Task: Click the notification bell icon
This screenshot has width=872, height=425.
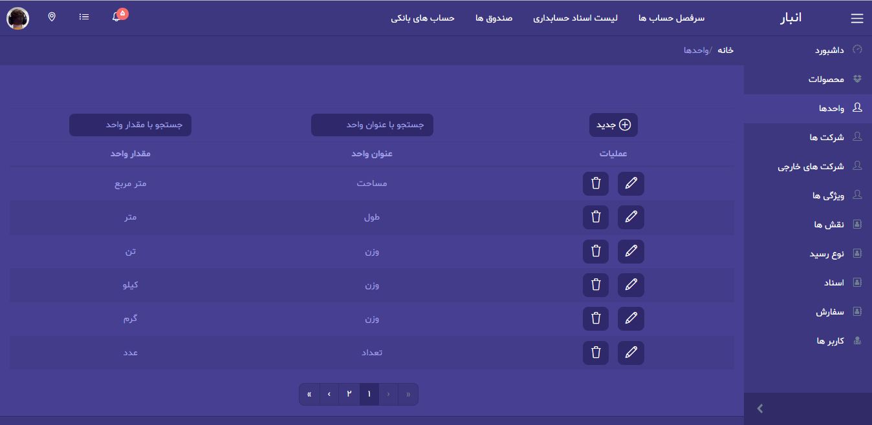Action: 116,17
